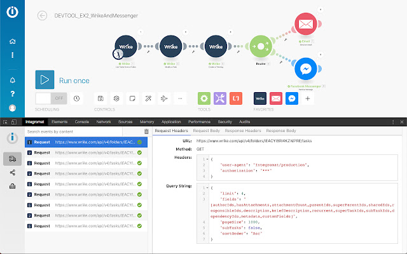Viewport: 407px width, 254px height.
Task: Select the Router module on canvas
Action: coord(259,45)
